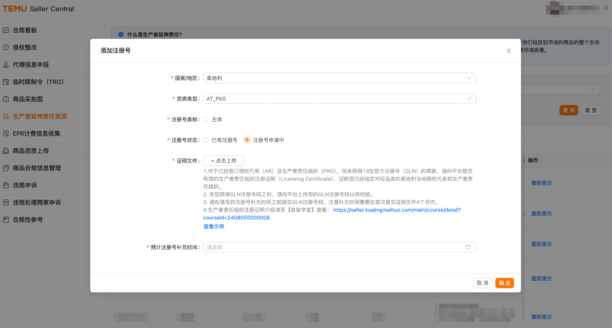The height and width of the screenshot is (328, 612).
Task: Click the 添加注册号 dialog title
Action: coord(115,50)
